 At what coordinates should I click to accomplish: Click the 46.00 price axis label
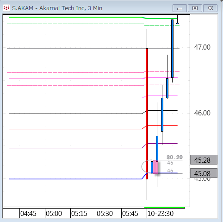point(202,113)
